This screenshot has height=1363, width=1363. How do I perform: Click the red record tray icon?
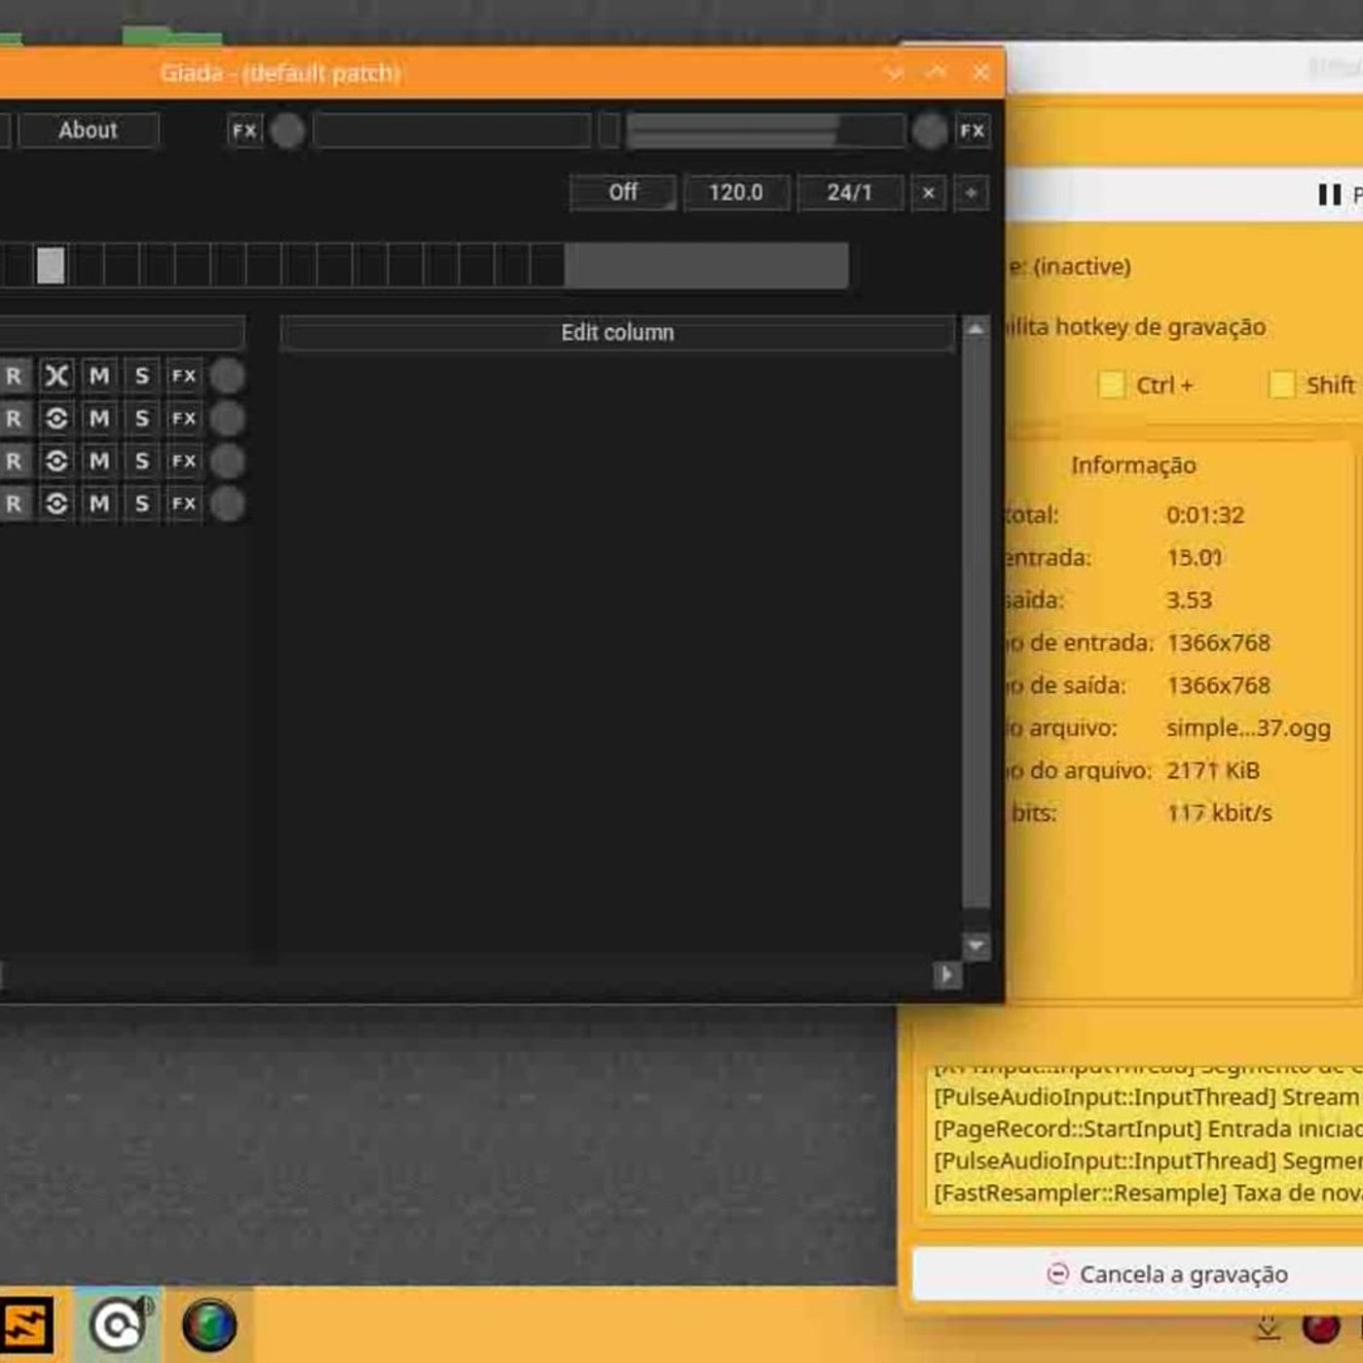coord(1321,1326)
